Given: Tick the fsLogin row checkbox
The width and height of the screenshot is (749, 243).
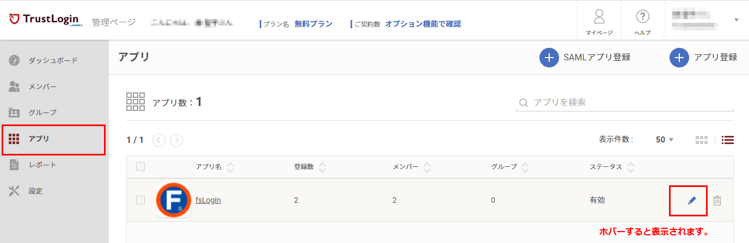Looking at the screenshot, I should (x=140, y=200).
